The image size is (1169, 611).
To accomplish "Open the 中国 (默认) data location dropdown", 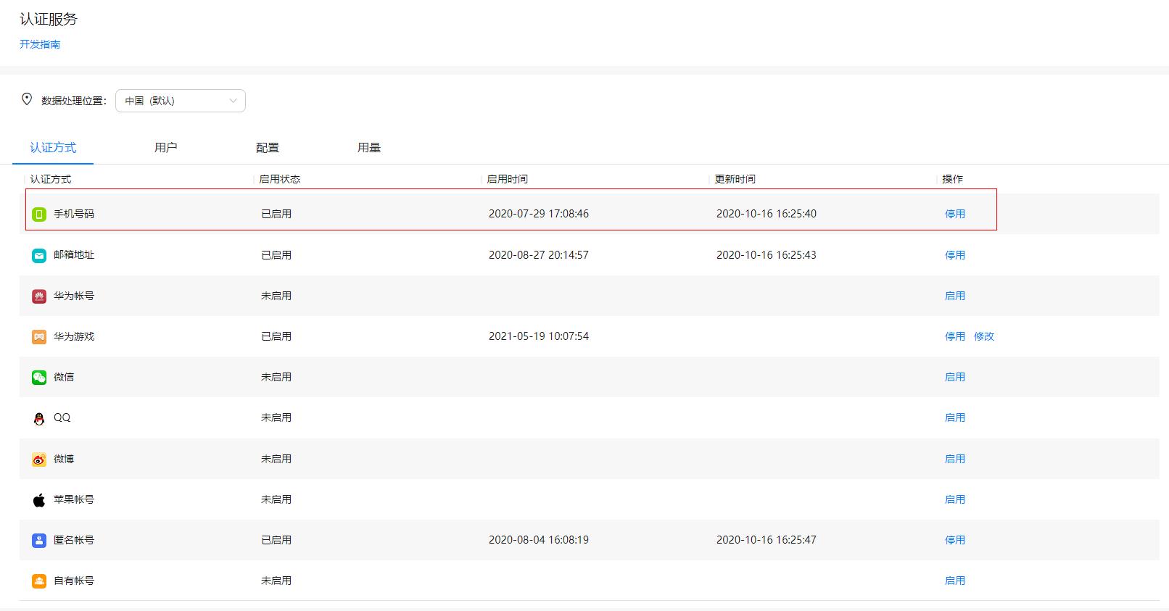I will click(181, 101).
